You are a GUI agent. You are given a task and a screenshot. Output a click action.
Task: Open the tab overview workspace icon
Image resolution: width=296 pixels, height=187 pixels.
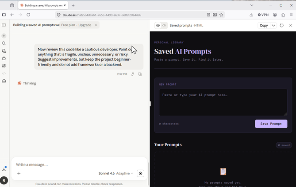coord(12,5)
